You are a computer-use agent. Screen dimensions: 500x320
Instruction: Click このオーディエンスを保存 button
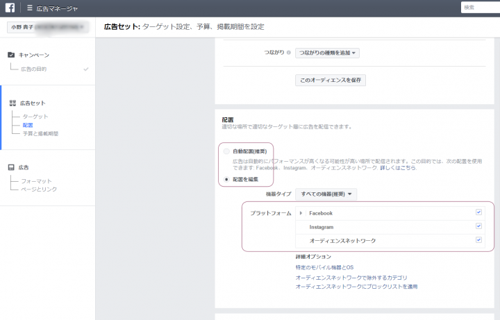(x=331, y=81)
